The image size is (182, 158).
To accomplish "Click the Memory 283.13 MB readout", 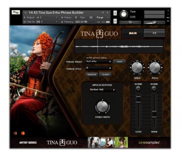I will 81,22.
